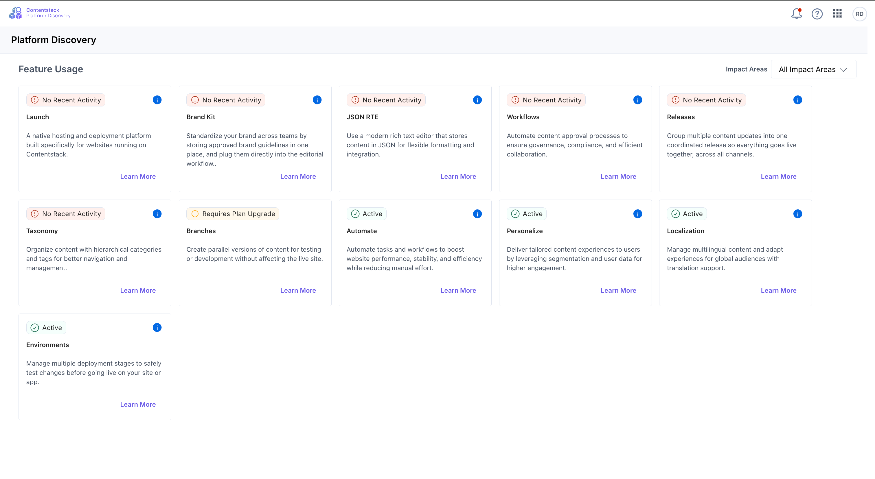Open Learn More for Branches

tap(298, 291)
